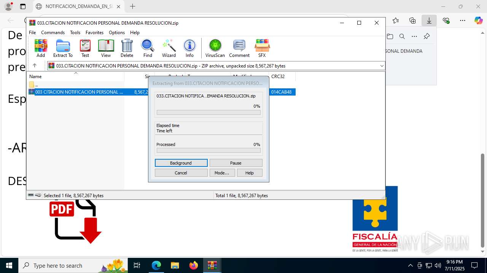
Task: Open the Options menu
Action: [117, 33]
